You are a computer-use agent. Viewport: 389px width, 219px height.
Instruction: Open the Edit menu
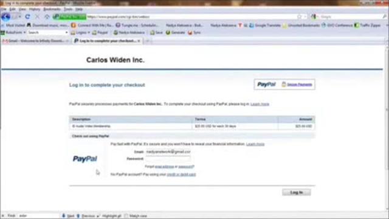click(x=12, y=9)
